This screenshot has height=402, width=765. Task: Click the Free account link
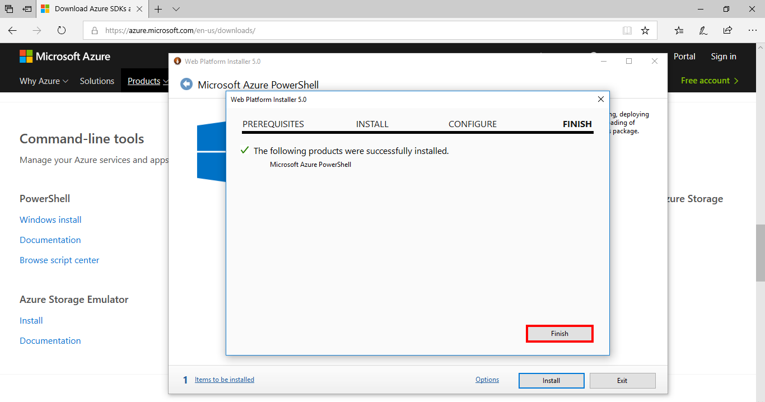710,81
